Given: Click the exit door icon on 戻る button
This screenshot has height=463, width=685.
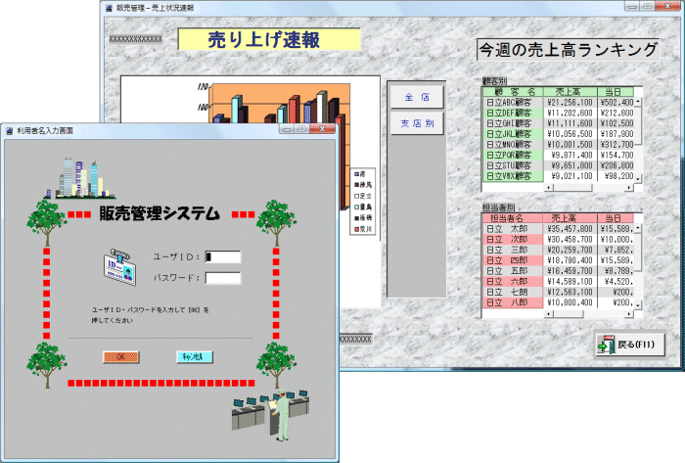Looking at the screenshot, I should (607, 346).
